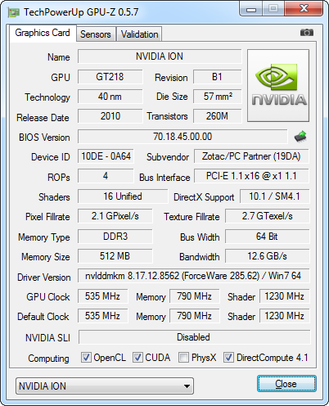This screenshot has height=406, width=329.
Task: Select the Graphics Card tab
Action: click(43, 33)
